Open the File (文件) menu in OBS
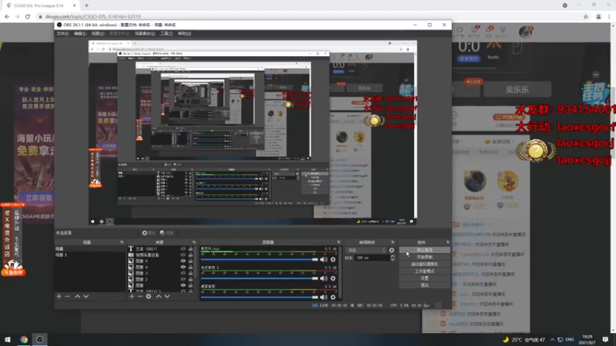616x346 pixels. pyautogui.click(x=62, y=34)
